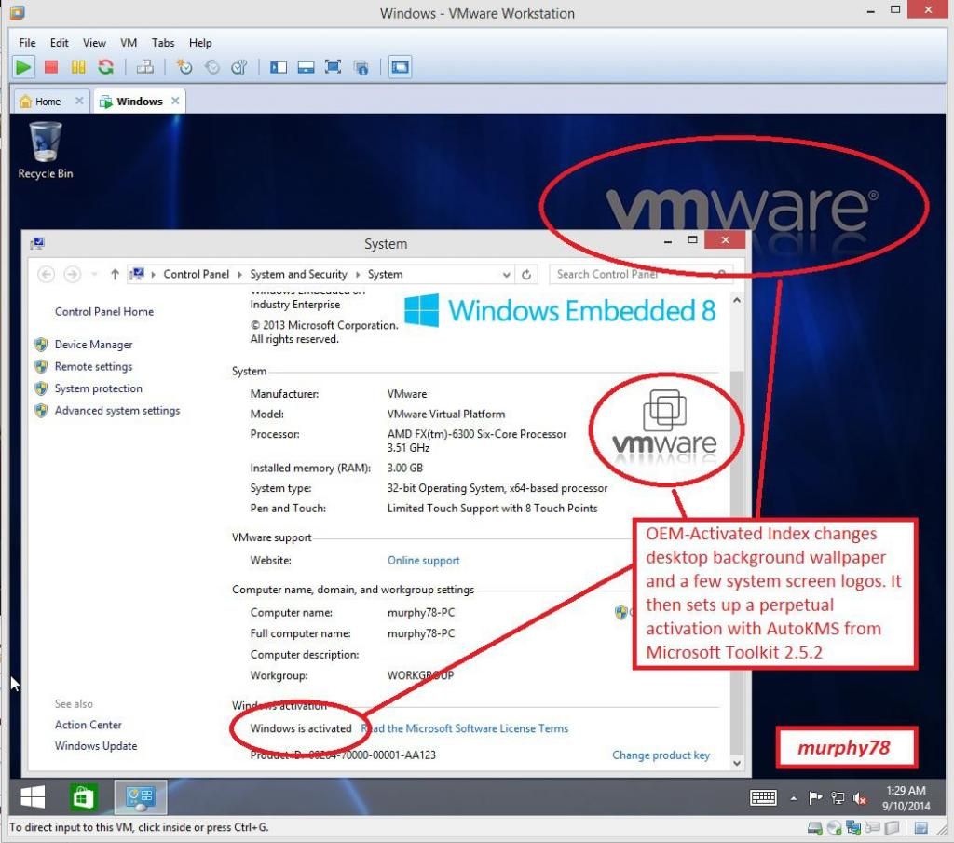Click the Action Center flag tray icon
This screenshot has width=954, height=843.
pyautogui.click(x=815, y=797)
